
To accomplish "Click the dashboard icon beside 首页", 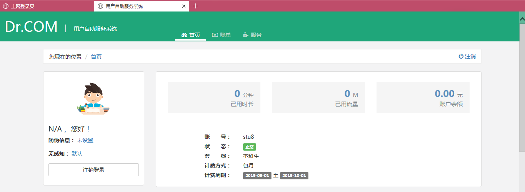I will (x=184, y=35).
